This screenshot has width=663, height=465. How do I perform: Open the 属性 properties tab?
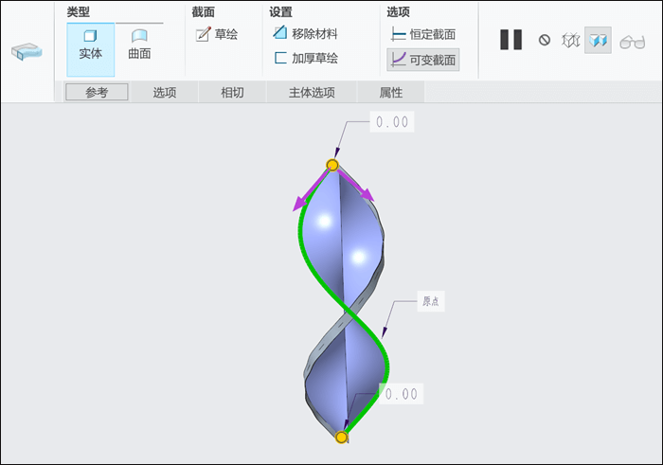tap(390, 92)
